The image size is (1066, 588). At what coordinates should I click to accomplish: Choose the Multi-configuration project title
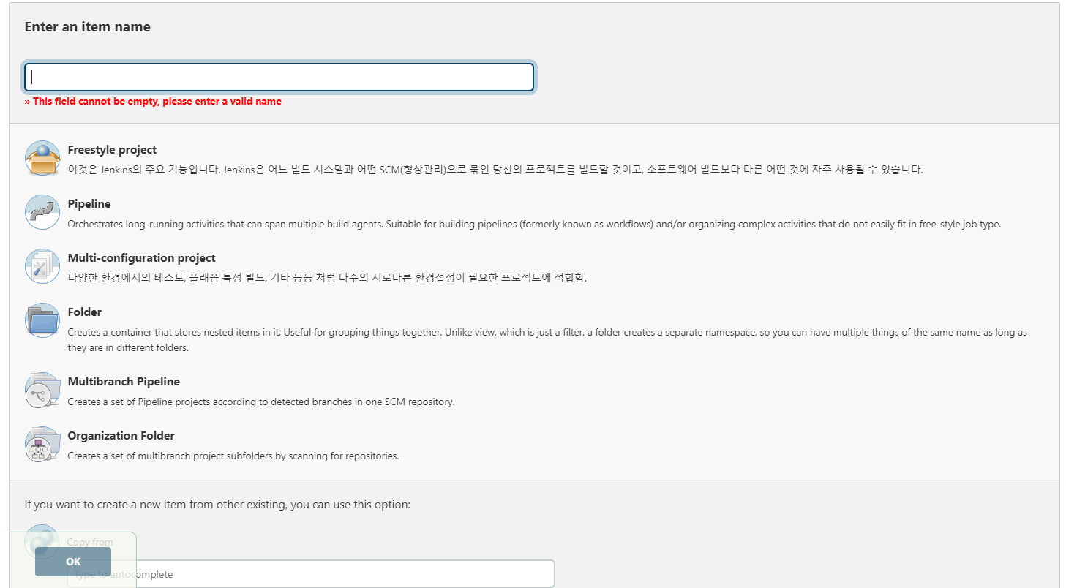click(x=141, y=258)
